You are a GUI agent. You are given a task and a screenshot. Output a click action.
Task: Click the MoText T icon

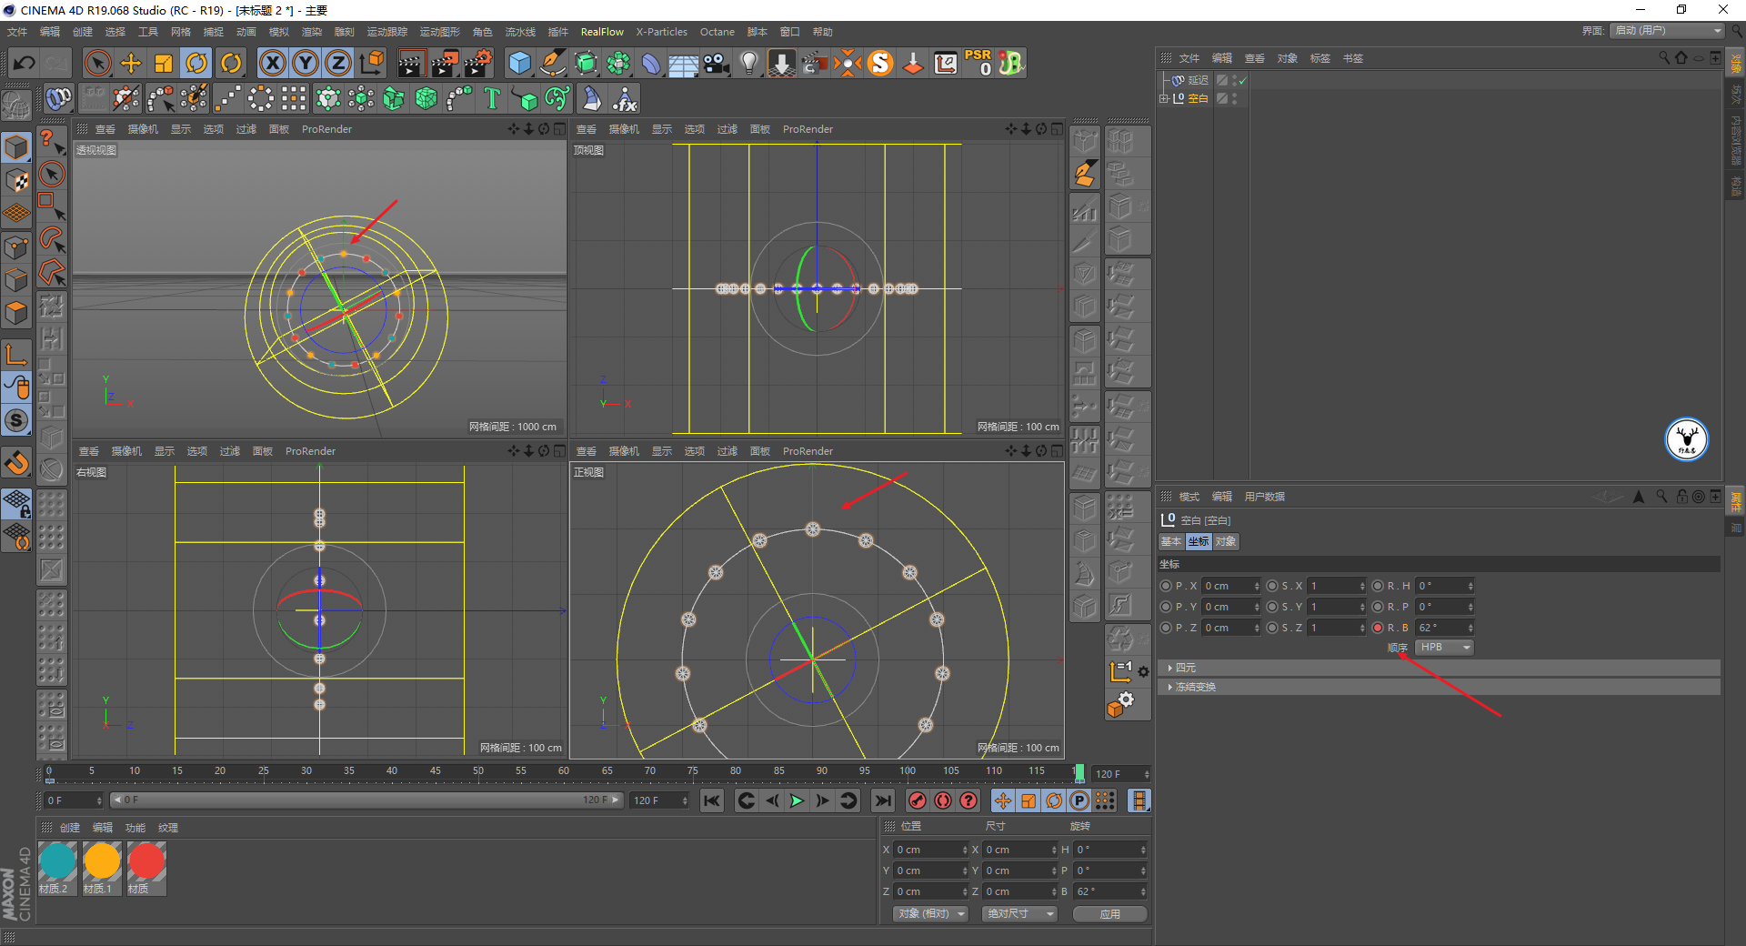(492, 98)
